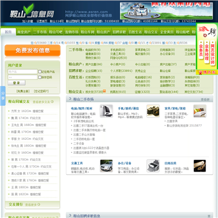The height and width of the screenshot is (218, 218).
Task: Click the arrow icon beside 查看更多交友
Action: tap(52, 102)
